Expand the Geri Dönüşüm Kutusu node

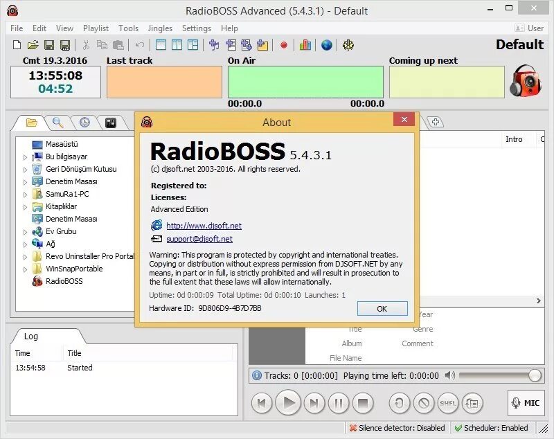coord(25,170)
